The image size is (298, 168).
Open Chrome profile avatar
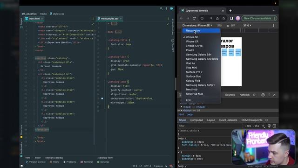point(238,18)
